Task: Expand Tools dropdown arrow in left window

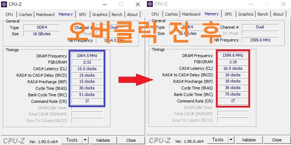Action: (x=85, y=140)
